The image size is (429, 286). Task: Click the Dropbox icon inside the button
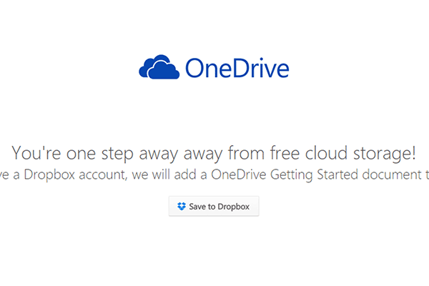pyautogui.click(x=182, y=207)
